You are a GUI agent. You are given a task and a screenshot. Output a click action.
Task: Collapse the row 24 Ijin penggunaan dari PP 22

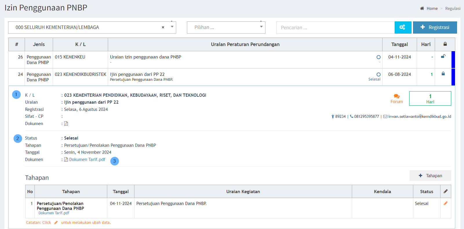click(x=137, y=74)
